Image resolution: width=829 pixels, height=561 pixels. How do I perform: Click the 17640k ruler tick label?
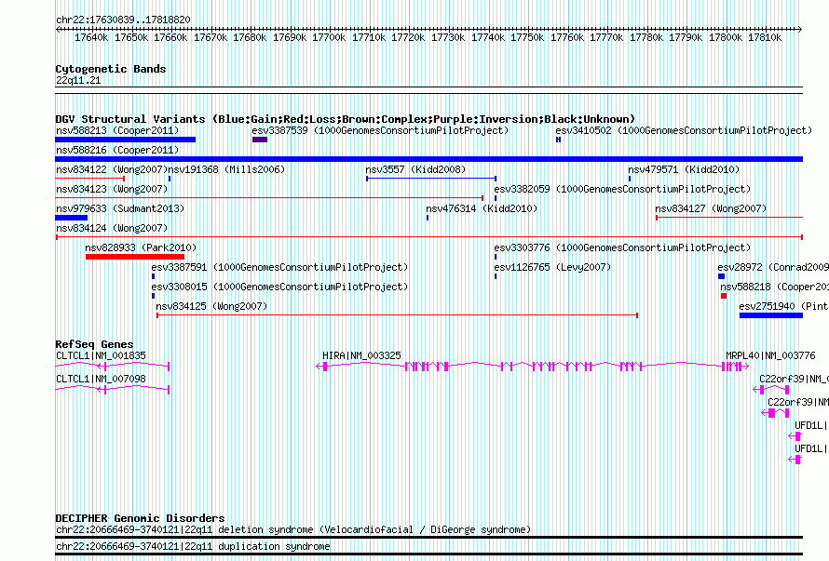click(91, 37)
